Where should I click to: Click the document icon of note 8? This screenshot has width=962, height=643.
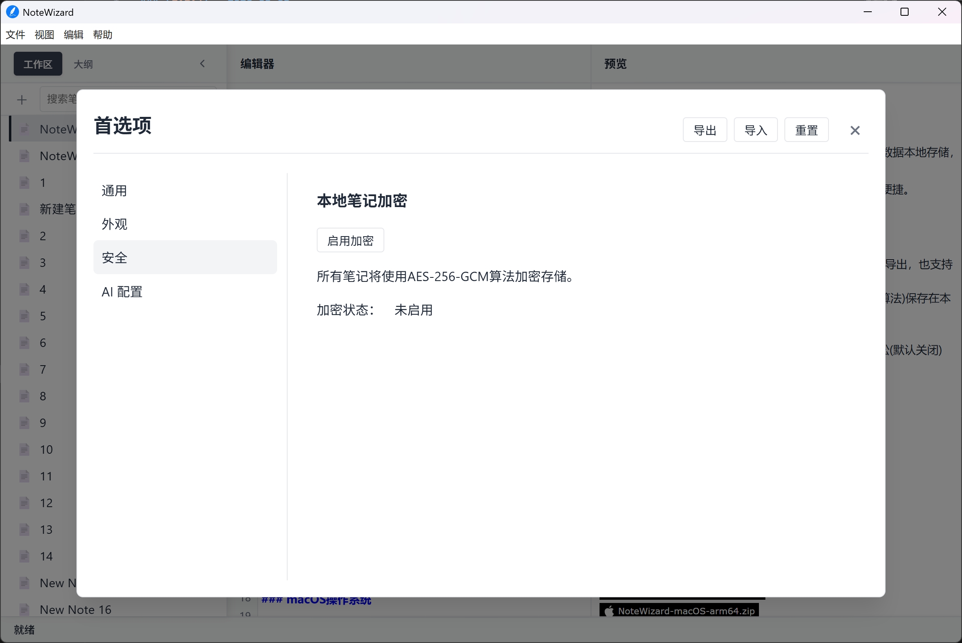(x=24, y=396)
